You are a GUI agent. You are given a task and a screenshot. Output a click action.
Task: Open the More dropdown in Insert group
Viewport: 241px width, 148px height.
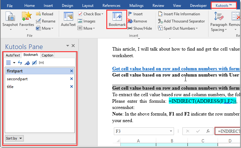(x=86, y=28)
